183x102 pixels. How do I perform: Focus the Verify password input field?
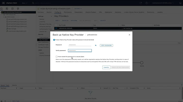point(80,50)
